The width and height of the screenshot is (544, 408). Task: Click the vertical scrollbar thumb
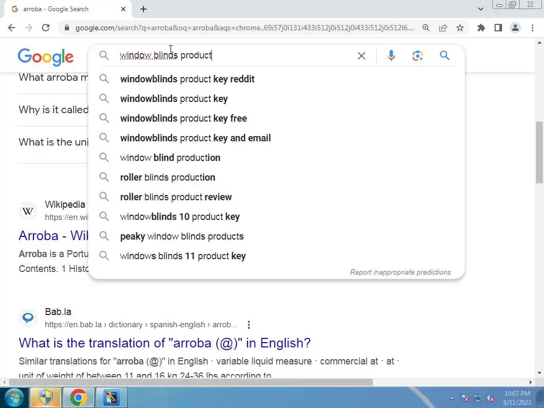point(539,152)
